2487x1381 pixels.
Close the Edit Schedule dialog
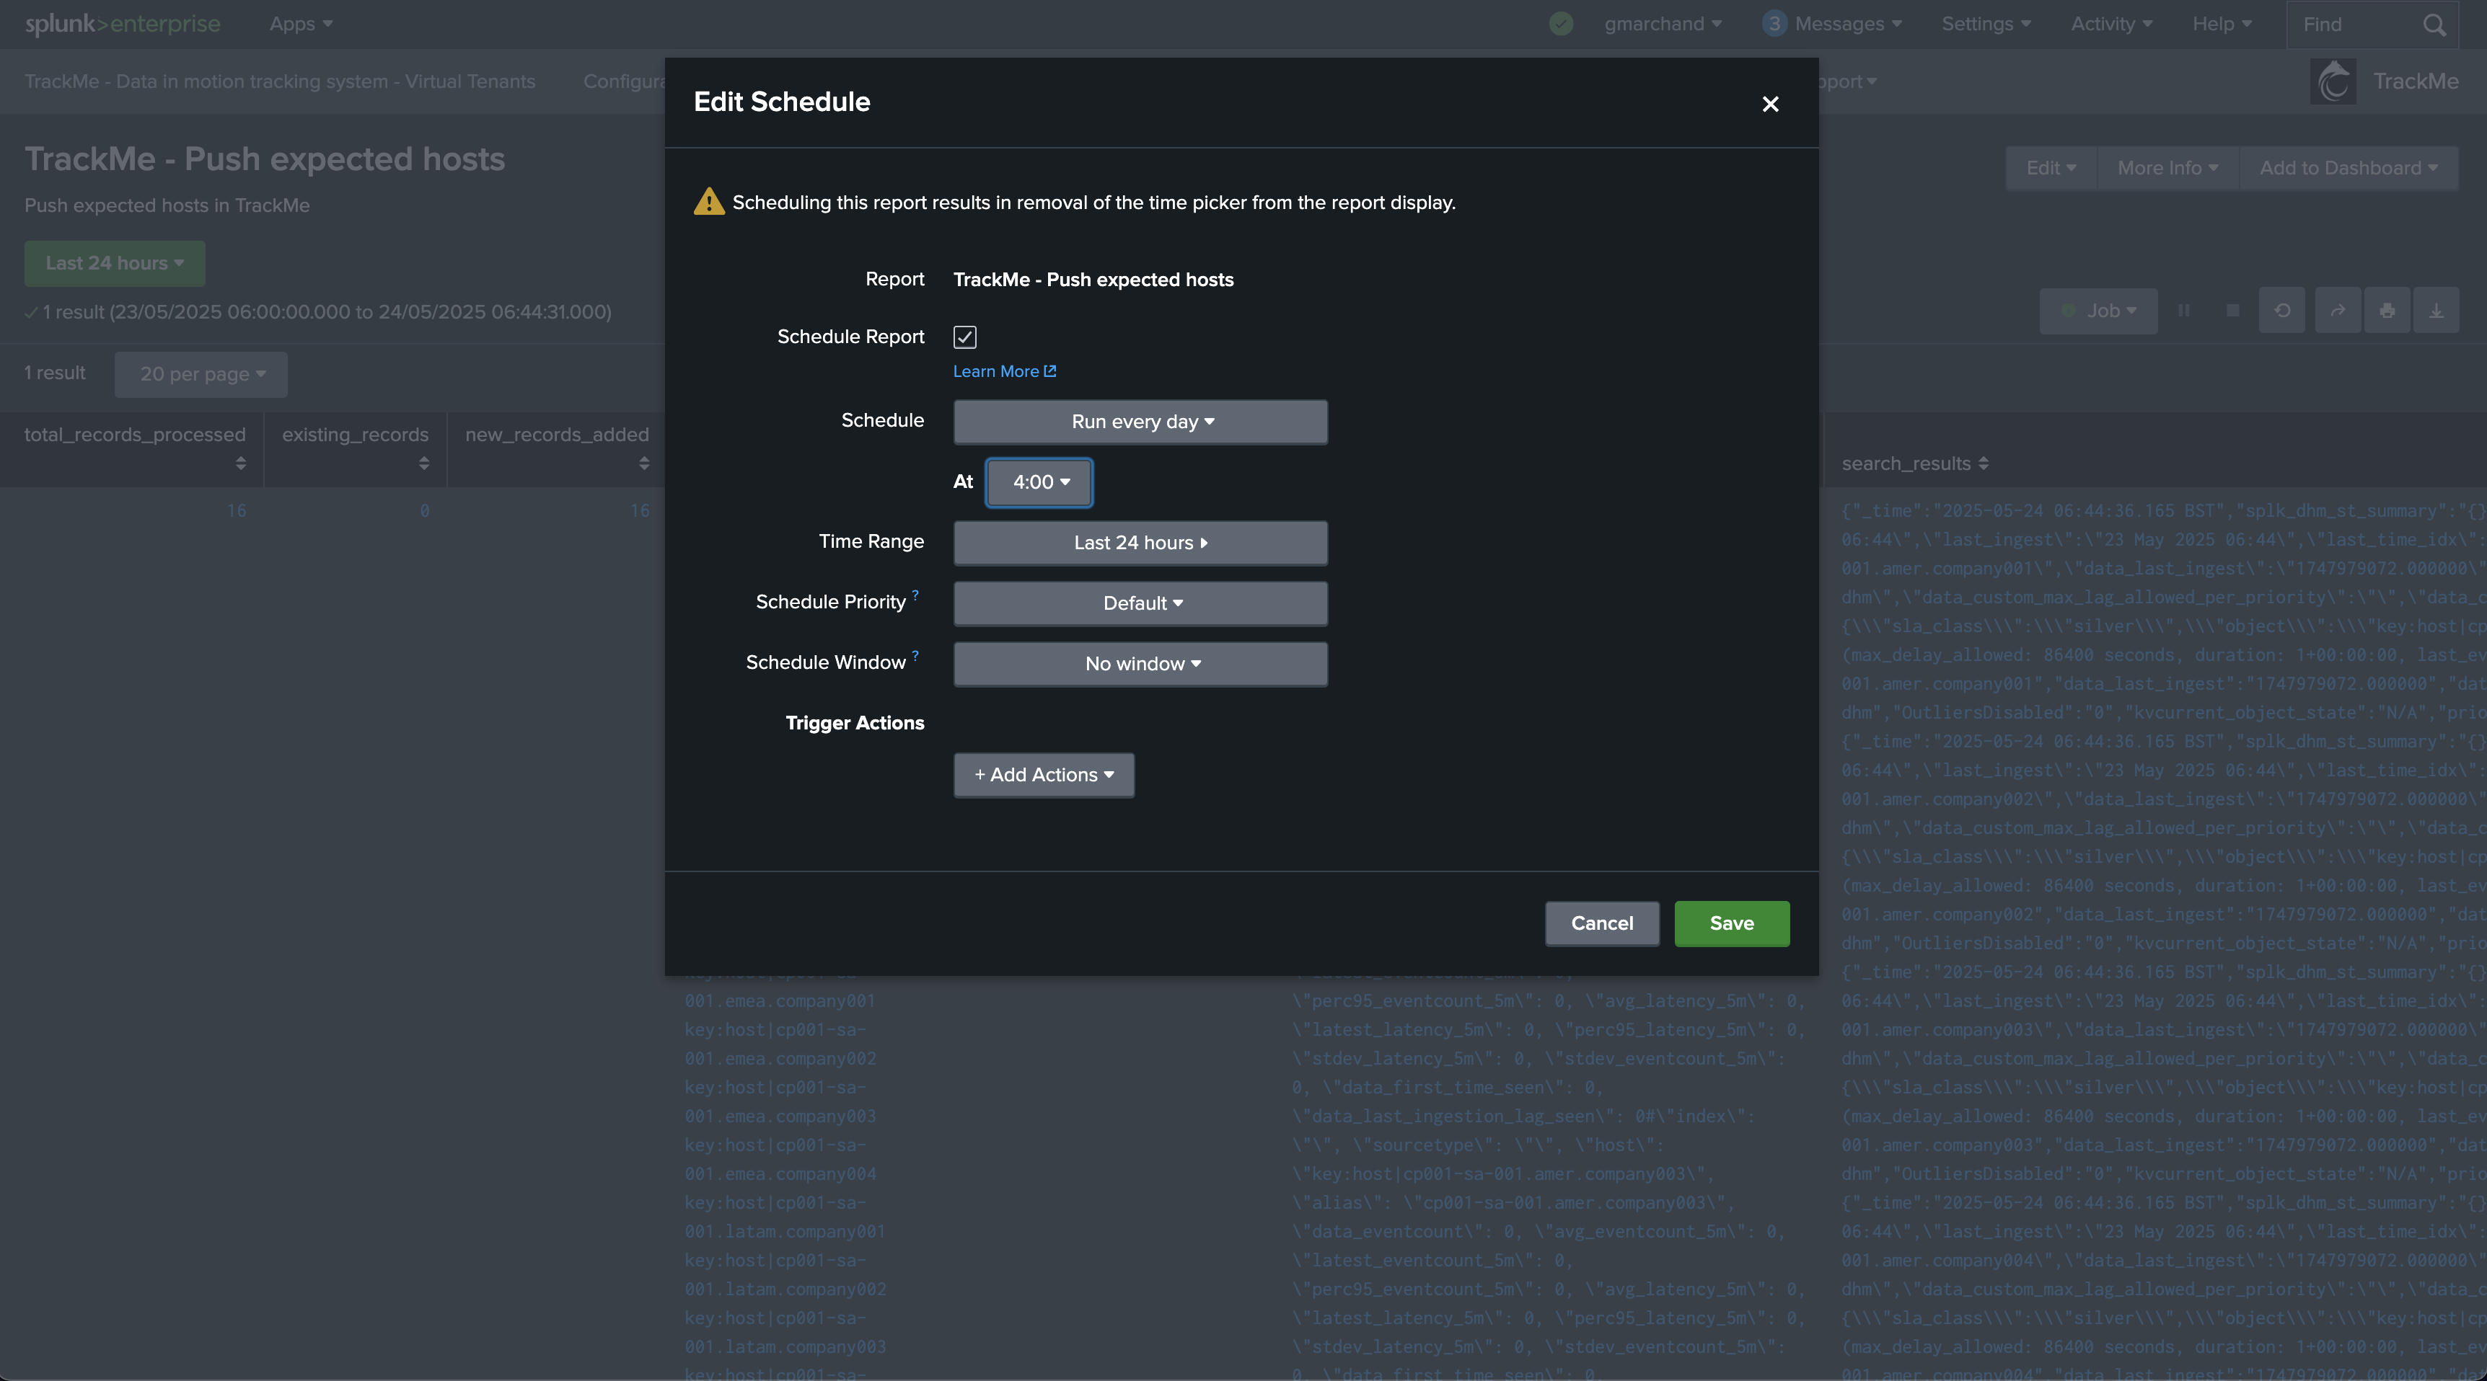coord(1769,105)
